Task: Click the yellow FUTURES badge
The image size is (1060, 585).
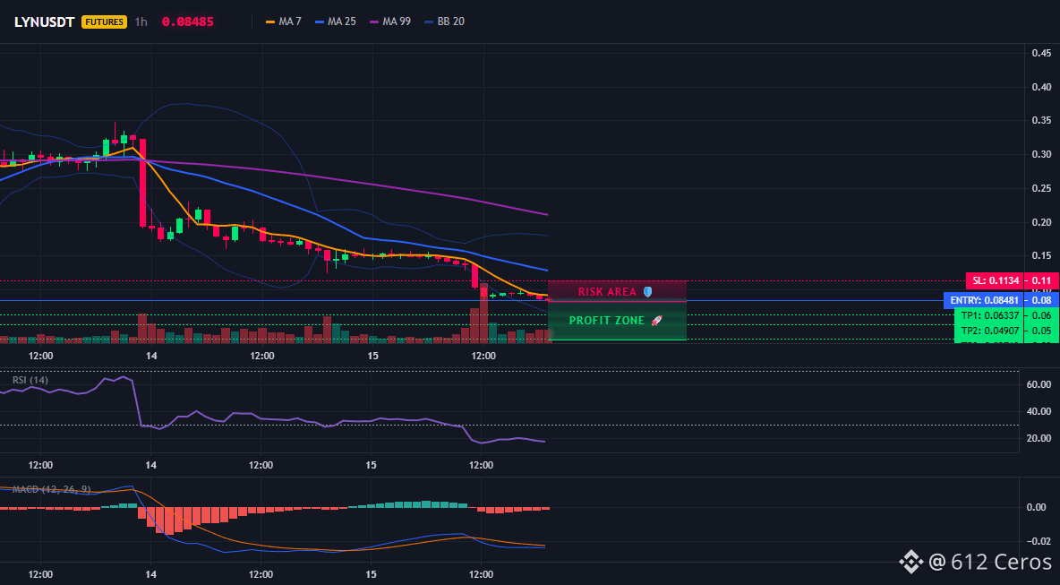Action: (104, 22)
